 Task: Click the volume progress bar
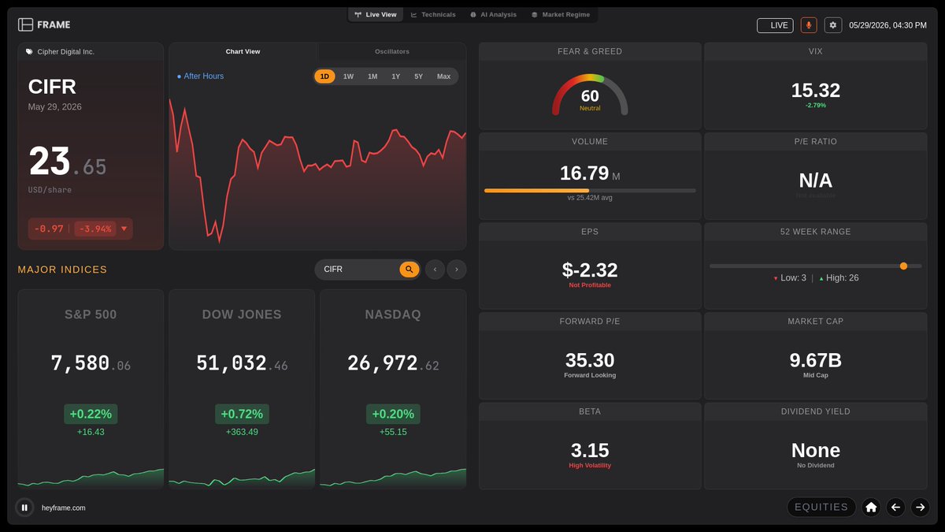pyautogui.click(x=590, y=191)
